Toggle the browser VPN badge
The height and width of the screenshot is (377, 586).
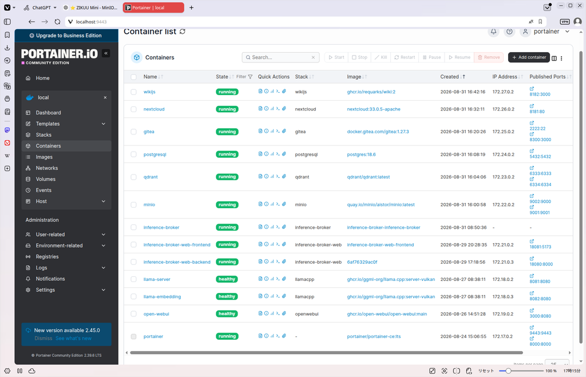click(x=565, y=22)
